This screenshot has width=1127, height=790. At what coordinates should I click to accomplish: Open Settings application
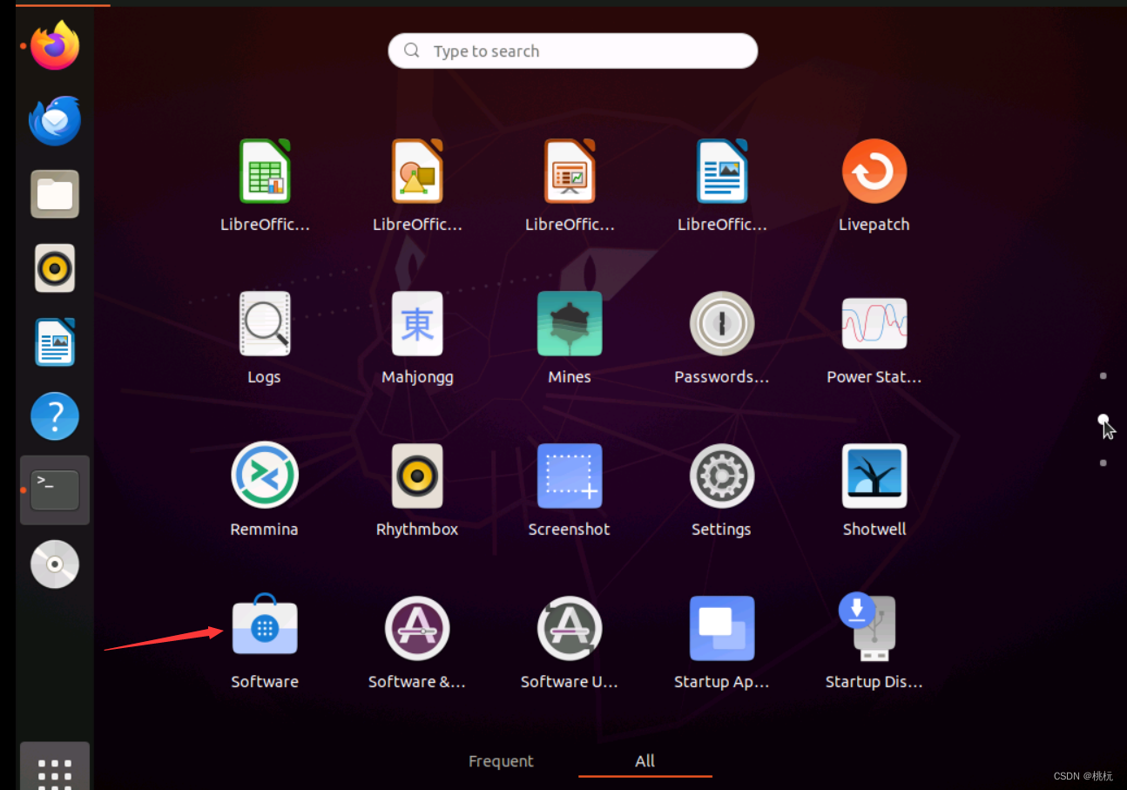[721, 476]
